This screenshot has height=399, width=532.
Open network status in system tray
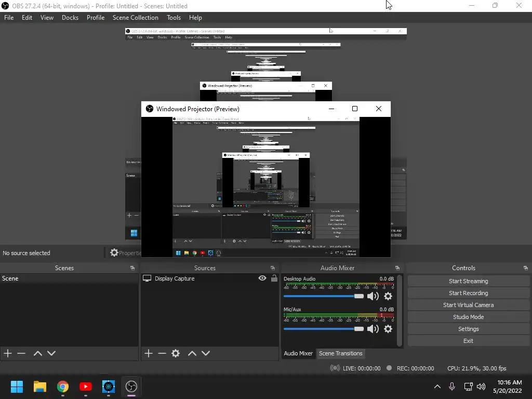tap(468, 387)
